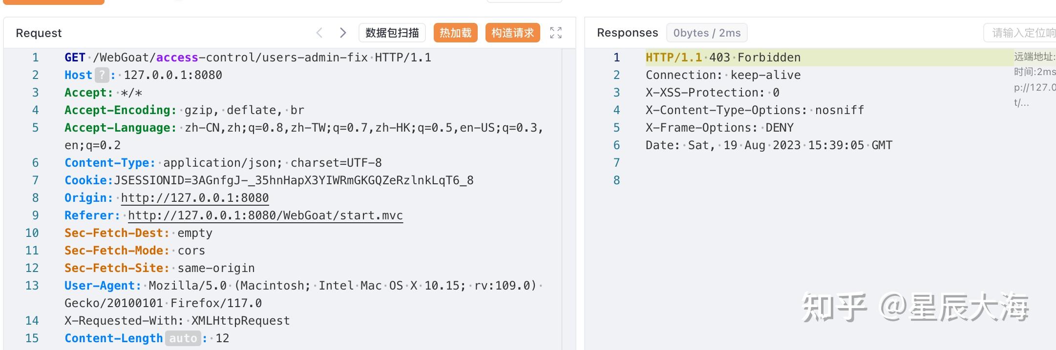Click the 0bytes / 2ms response stats badge
This screenshot has width=1056, height=350.
(x=707, y=33)
